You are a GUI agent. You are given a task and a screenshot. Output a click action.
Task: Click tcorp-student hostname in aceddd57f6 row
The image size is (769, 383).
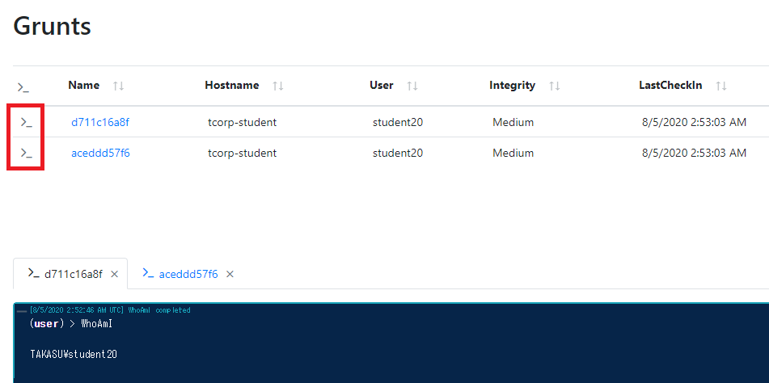[243, 154]
